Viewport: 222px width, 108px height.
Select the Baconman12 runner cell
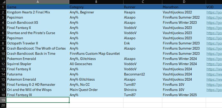point(143,74)
